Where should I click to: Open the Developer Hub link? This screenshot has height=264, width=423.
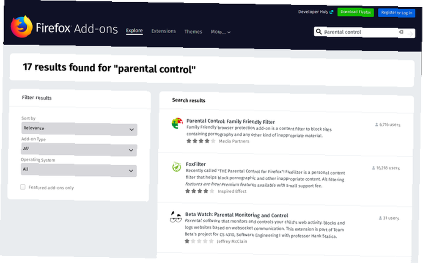coord(313,11)
